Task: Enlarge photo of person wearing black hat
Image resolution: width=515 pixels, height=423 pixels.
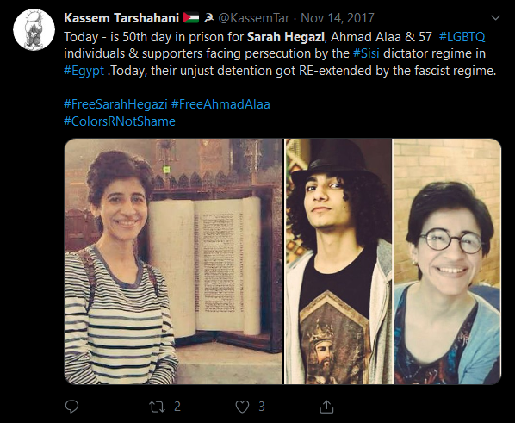Action: pos(338,261)
